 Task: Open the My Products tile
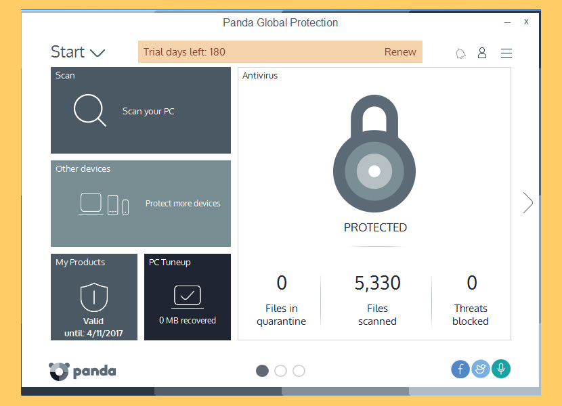pyautogui.click(x=94, y=297)
